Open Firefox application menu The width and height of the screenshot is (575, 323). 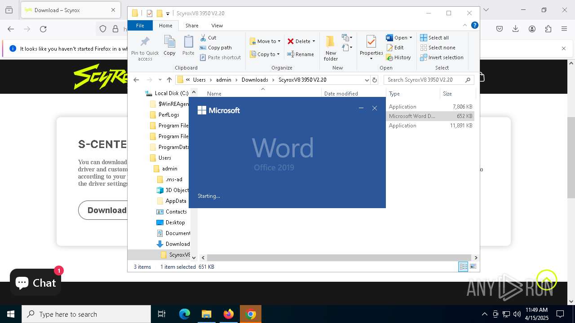pos(564,29)
